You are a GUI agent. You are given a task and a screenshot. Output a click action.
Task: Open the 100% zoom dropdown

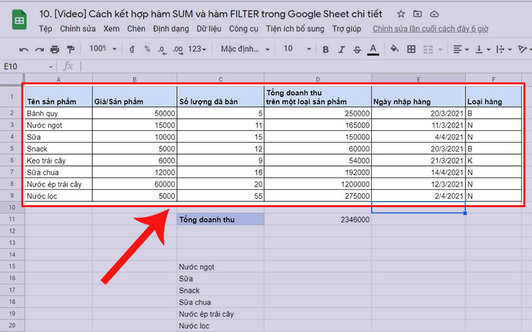pyautogui.click(x=102, y=49)
